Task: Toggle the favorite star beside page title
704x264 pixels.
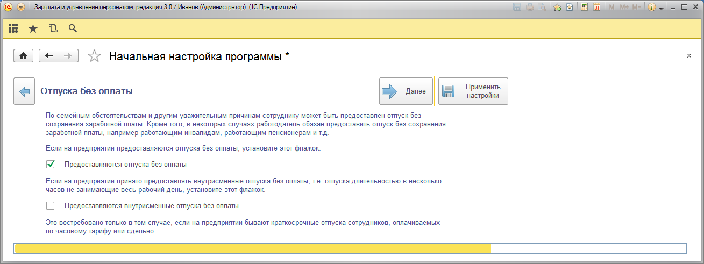Action: [x=94, y=56]
